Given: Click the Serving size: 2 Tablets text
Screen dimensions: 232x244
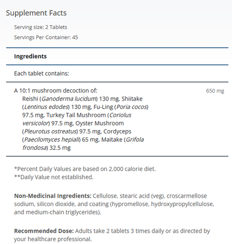Looking at the screenshot, I should (41, 27).
